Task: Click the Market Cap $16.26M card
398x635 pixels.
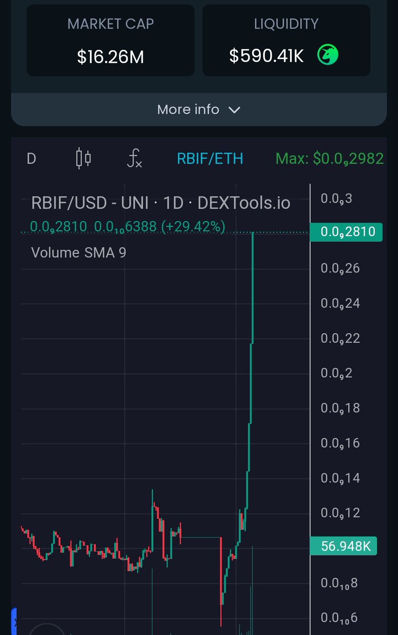Action: coord(110,40)
